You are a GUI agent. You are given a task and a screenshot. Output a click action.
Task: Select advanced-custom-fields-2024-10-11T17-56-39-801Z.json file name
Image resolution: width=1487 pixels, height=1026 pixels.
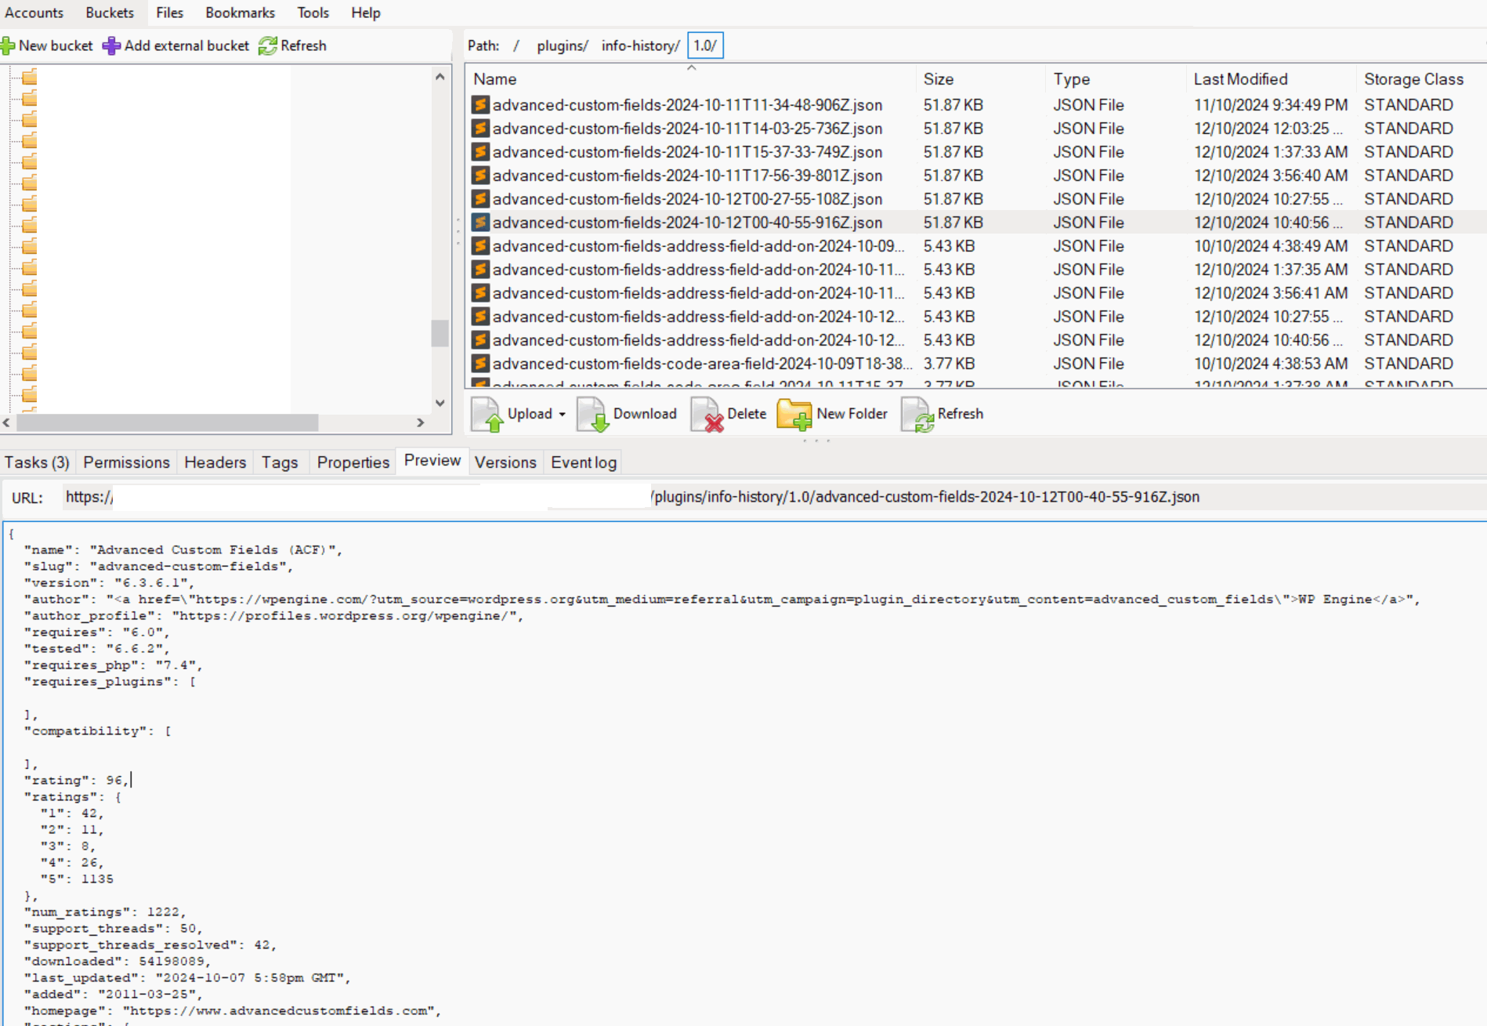687,176
